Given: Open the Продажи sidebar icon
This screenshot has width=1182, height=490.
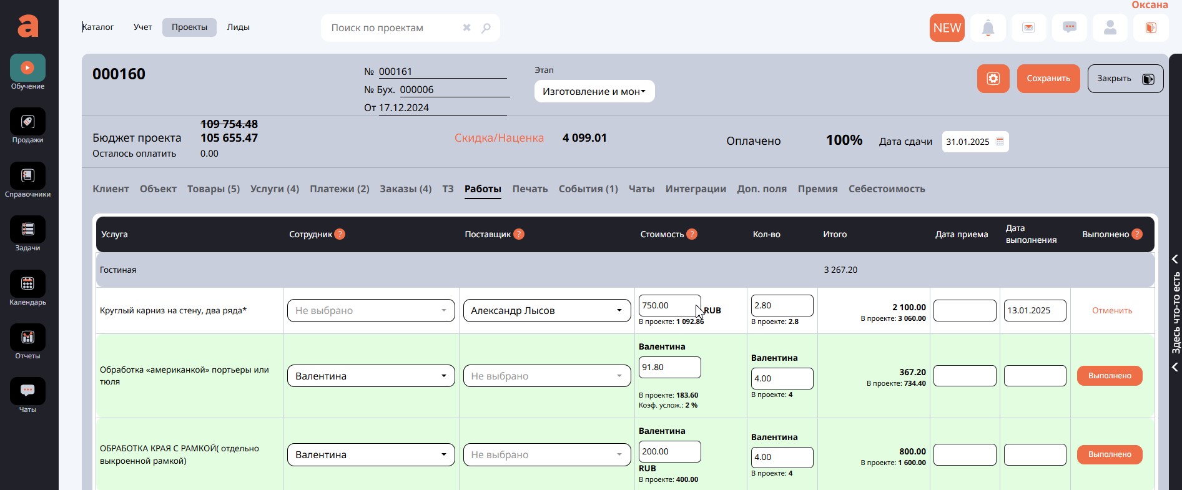Looking at the screenshot, I should coord(27,125).
